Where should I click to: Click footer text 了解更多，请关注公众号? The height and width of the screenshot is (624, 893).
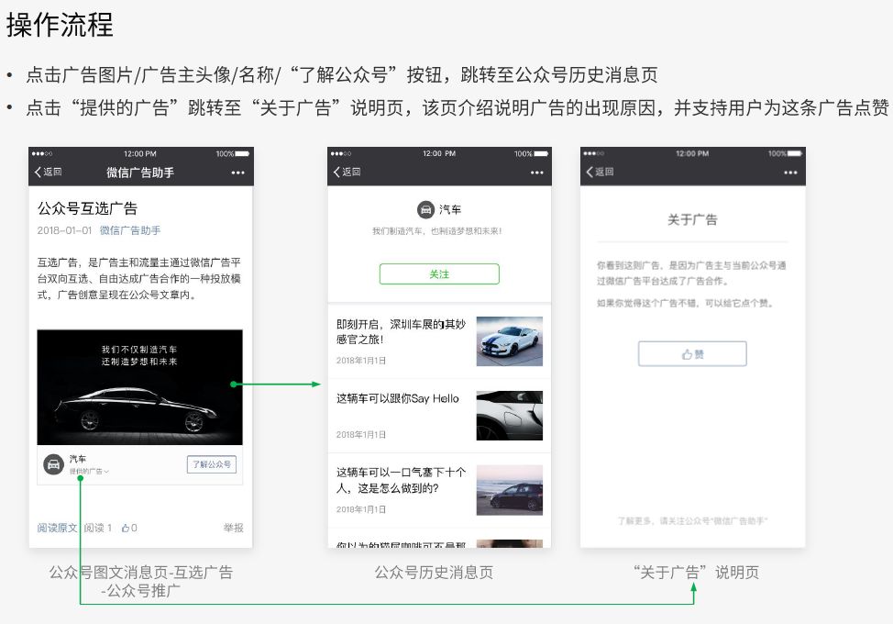tap(692, 521)
